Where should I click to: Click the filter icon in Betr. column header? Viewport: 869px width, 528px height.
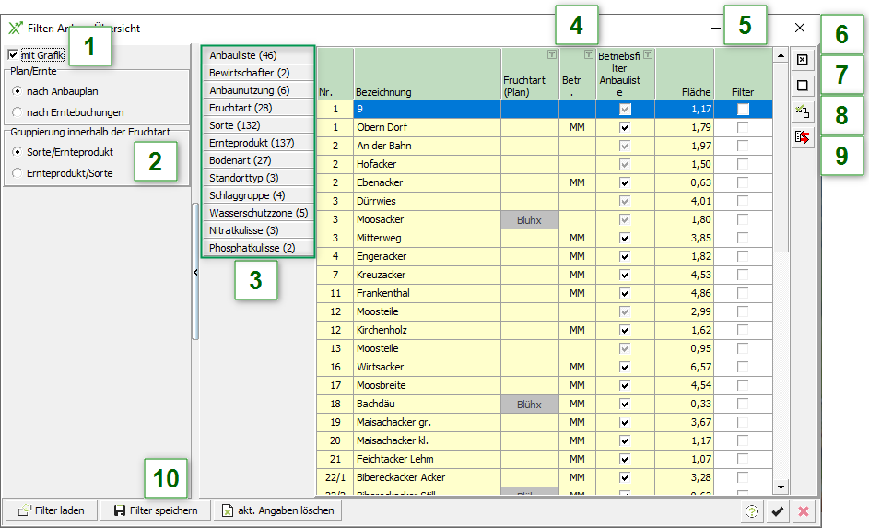(588, 55)
